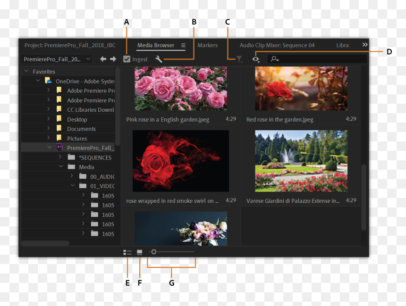Select the rose in red smoke thumbnail
The image size is (406, 306).
pos(181,161)
